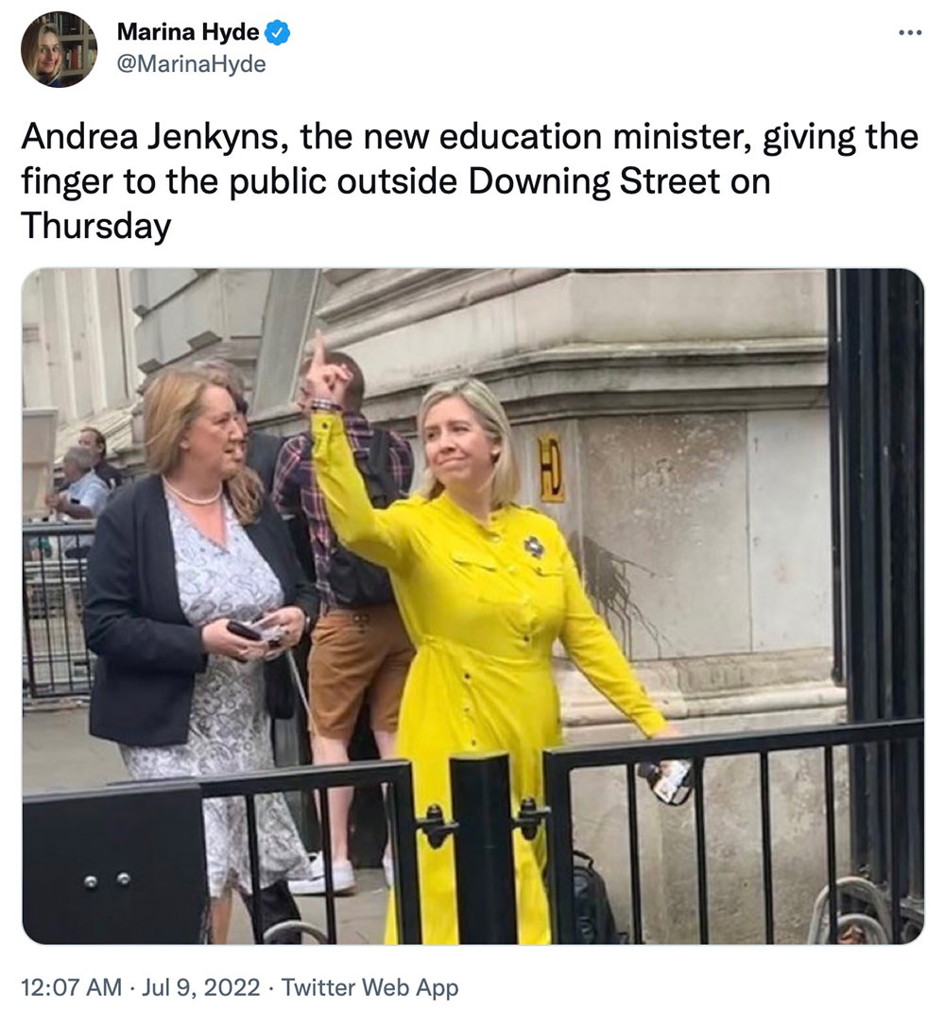The width and height of the screenshot is (945, 1026).
Task: Click the Marina Hyde display name
Action: (x=188, y=32)
